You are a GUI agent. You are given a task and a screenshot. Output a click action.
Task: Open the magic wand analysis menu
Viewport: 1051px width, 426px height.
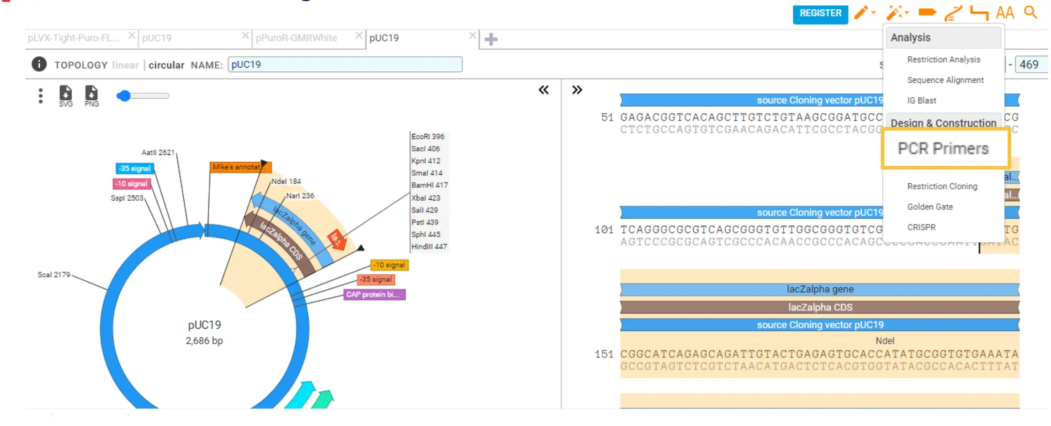pyautogui.click(x=897, y=13)
